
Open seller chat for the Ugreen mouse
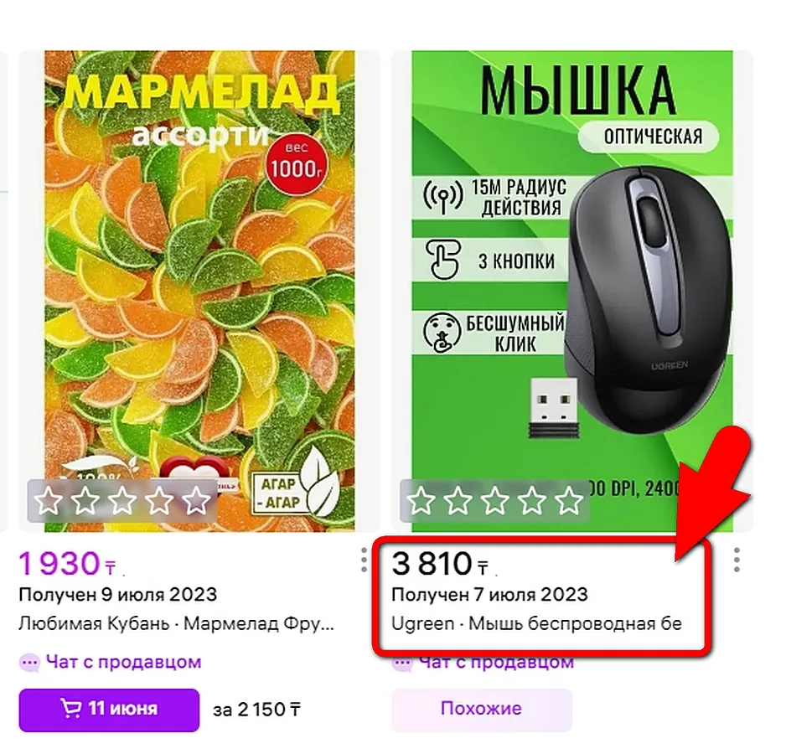coord(496,664)
